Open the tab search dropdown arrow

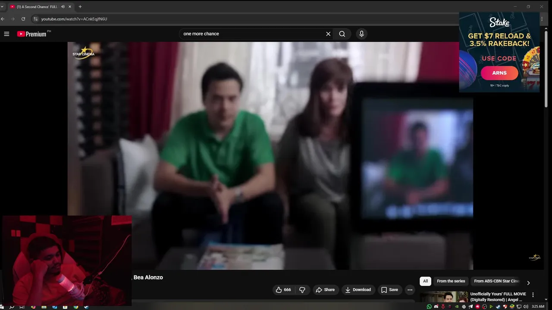coord(2,6)
